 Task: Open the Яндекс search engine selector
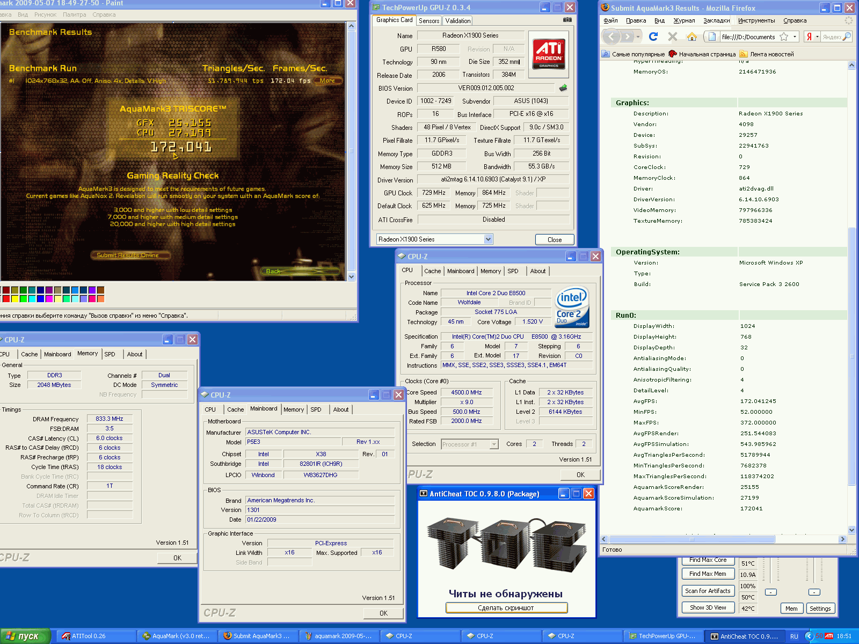coord(812,36)
